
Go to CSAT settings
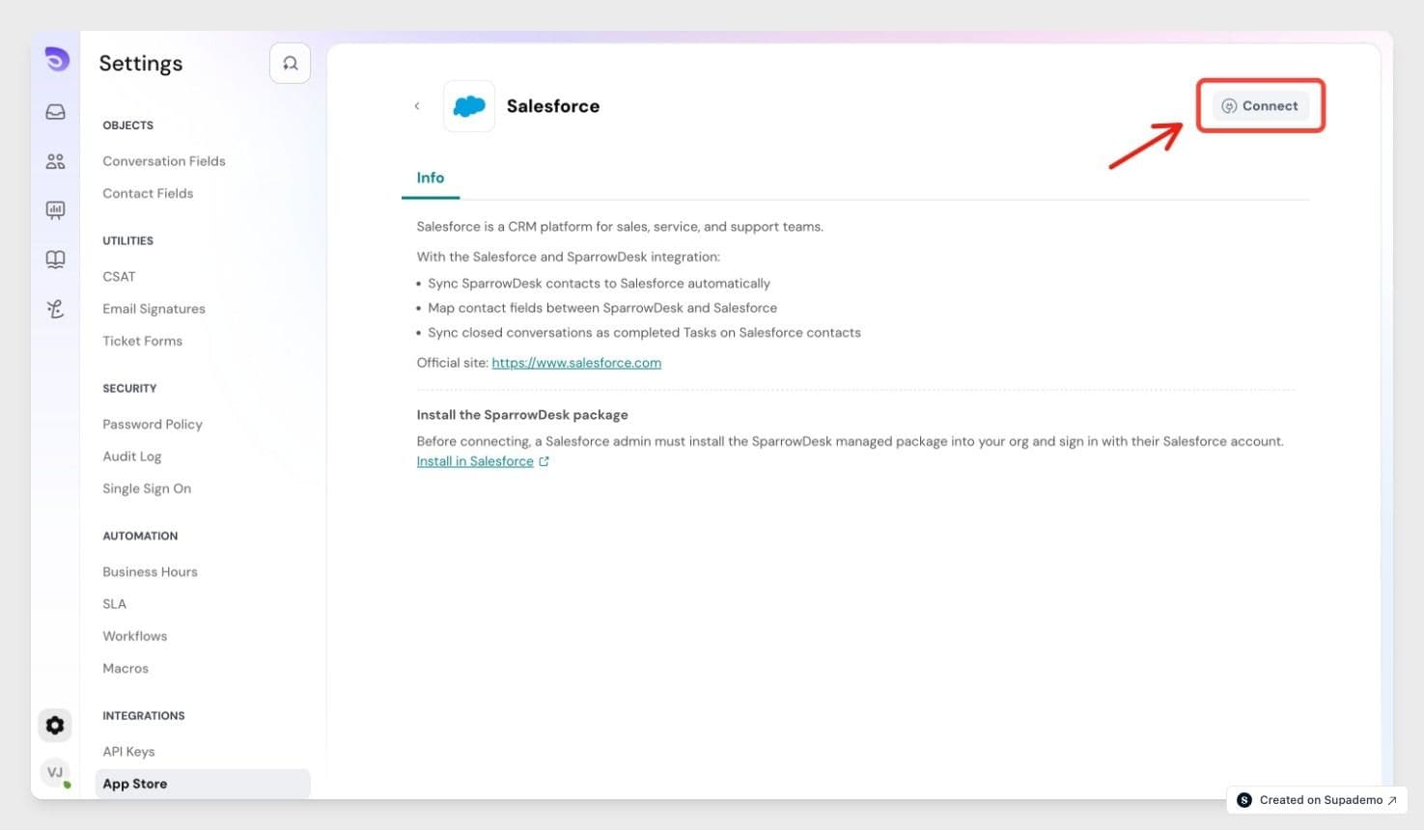(119, 276)
